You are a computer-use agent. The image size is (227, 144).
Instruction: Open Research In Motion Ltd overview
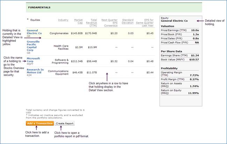[x=35, y=71]
